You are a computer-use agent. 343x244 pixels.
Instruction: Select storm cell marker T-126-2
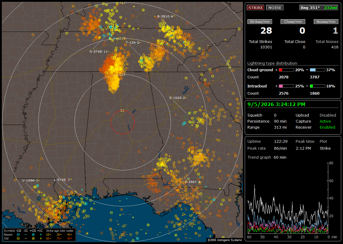pyautogui.click(x=132, y=43)
